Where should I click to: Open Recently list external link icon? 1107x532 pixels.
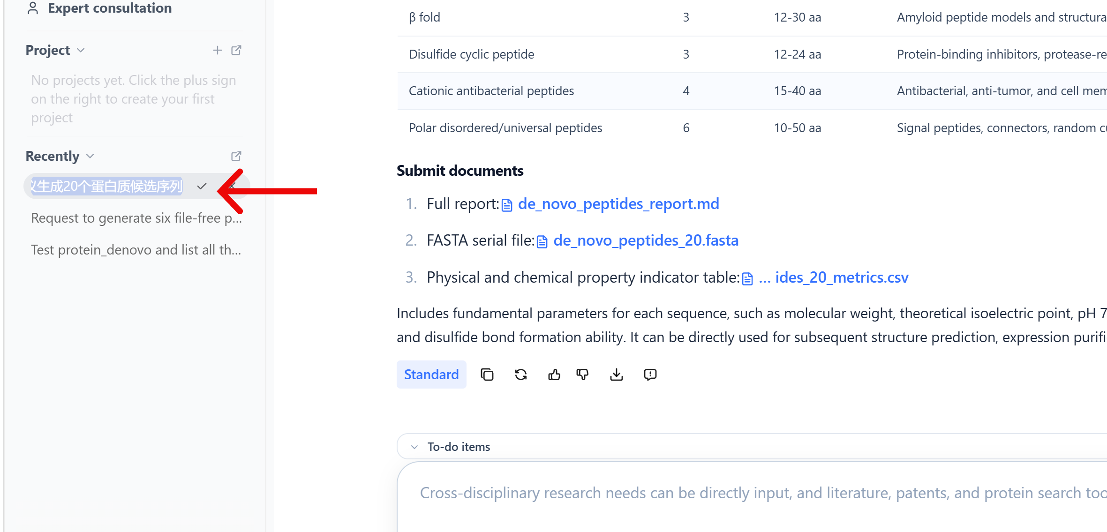coord(236,156)
